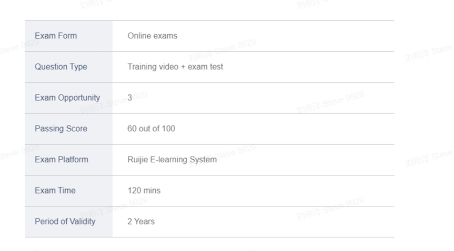454x251 pixels.
Task: Click the value 3 for Exam Opportunity
Action: click(x=130, y=98)
